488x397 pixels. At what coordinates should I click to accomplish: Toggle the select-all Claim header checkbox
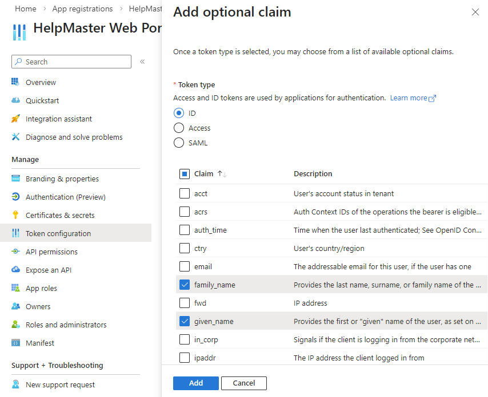[185, 173]
